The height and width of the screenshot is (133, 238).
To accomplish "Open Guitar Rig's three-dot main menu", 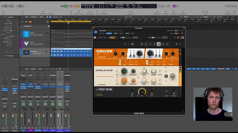I will click(x=98, y=38).
